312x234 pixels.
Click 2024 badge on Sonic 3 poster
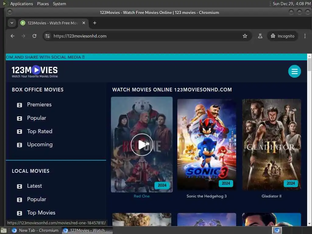click(x=226, y=183)
